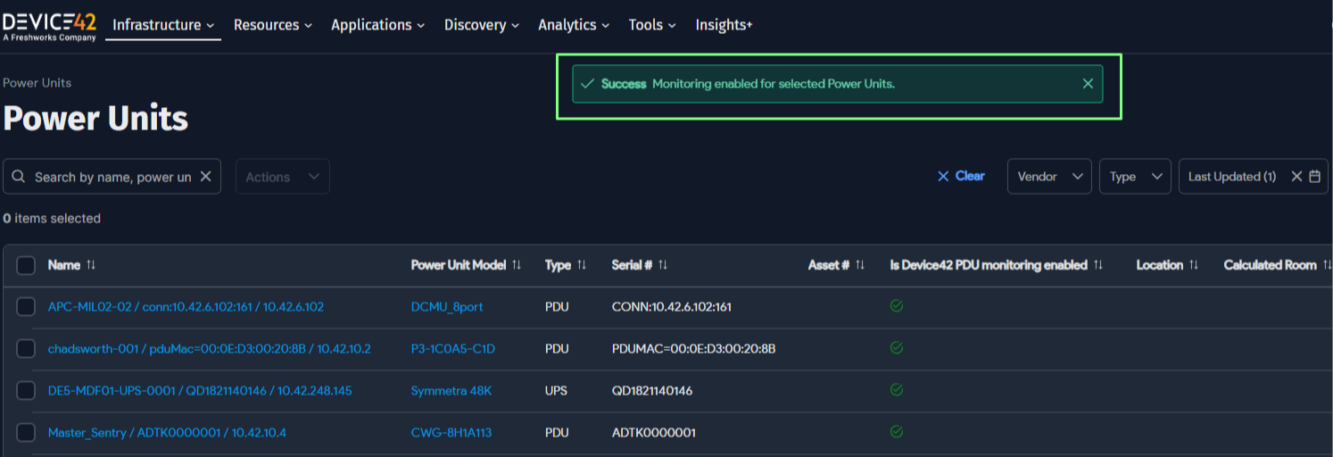Click the power unit search field
1333x457 pixels.
coord(112,177)
